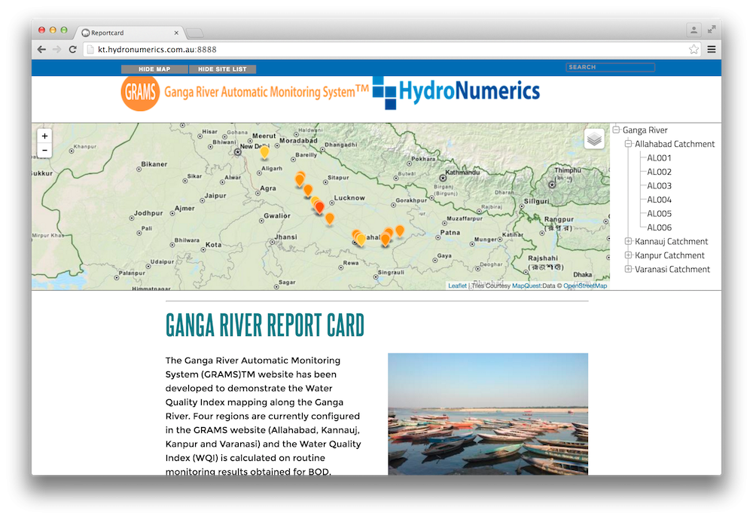Click the Ganga River Automatic Monitoring System title
Screen dimensions: 753x519
267,91
